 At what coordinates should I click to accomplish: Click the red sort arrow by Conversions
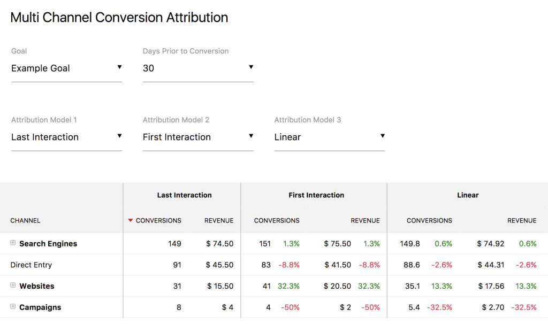pos(131,221)
